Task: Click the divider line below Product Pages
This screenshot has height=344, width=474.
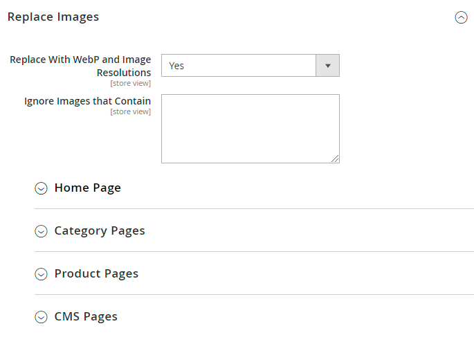Action: pos(254,294)
